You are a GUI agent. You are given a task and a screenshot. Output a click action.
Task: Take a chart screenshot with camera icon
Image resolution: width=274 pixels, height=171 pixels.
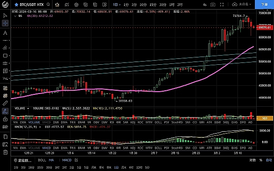tap(213, 5)
